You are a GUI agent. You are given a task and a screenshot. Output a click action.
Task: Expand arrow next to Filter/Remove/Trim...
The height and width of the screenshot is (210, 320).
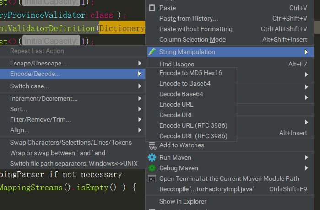click(140, 119)
